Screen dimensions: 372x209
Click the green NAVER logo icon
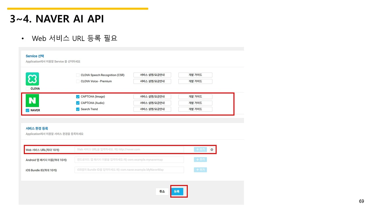click(x=32, y=100)
